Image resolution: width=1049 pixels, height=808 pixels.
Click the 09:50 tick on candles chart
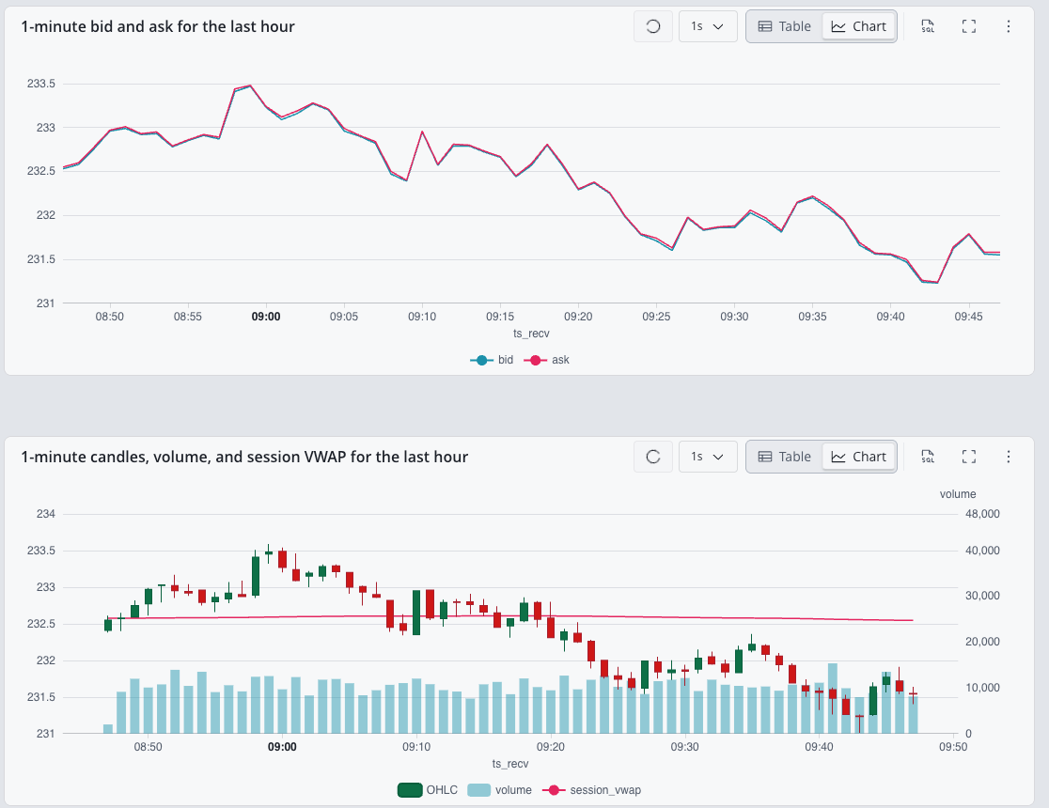953,747
